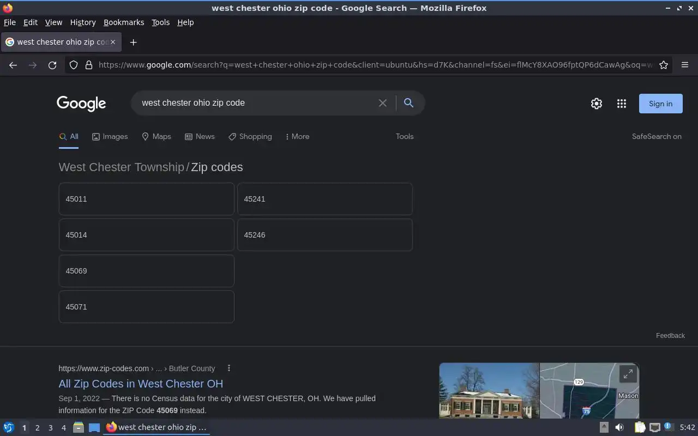Expand the More search filters dropdown
This screenshot has width=698, height=436.
point(297,137)
